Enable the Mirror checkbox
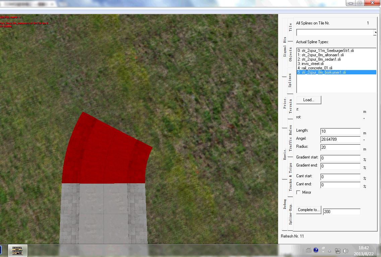381x257 pixels. [x=298, y=192]
